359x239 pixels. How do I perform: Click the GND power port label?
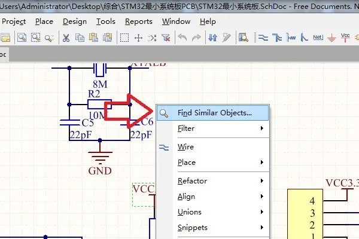click(100, 171)
